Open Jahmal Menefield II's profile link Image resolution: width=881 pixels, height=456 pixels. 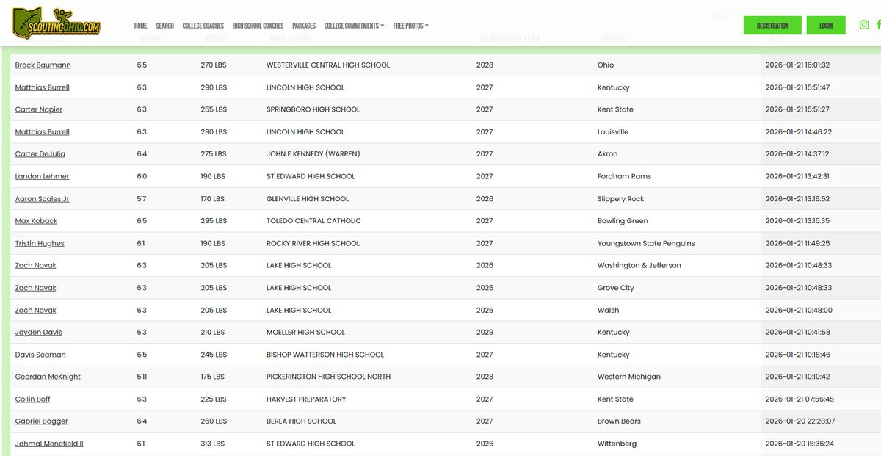pyautogui.click(x=49, y=444)
